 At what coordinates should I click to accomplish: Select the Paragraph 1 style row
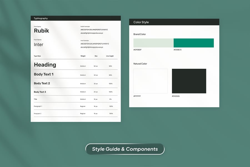tap(38, 106)
